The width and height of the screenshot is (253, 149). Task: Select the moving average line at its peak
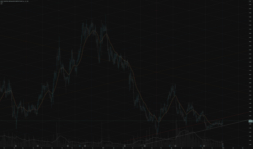[x=93, y=31]
